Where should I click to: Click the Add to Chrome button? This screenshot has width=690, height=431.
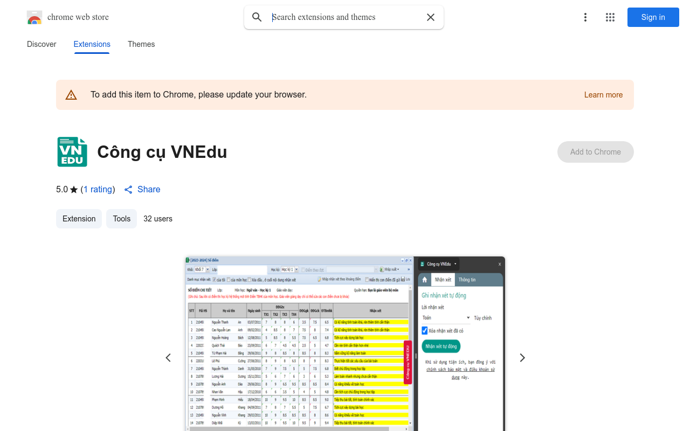click(x=595, y=152)
